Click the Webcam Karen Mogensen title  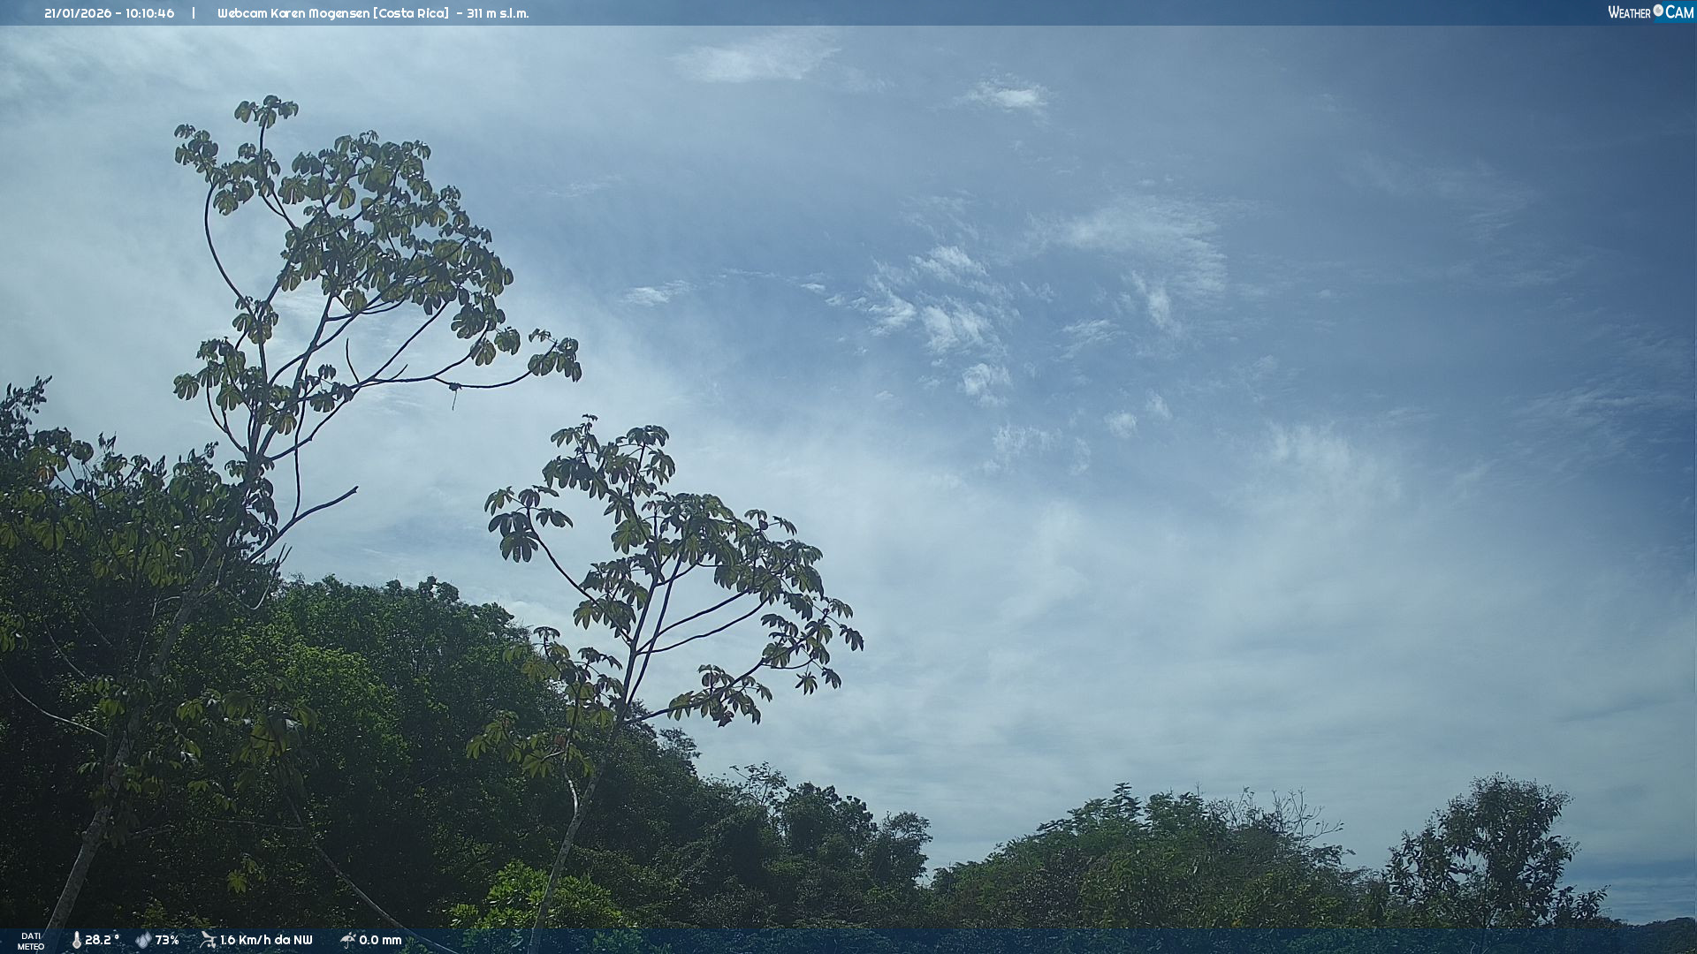tap(293, 13)
